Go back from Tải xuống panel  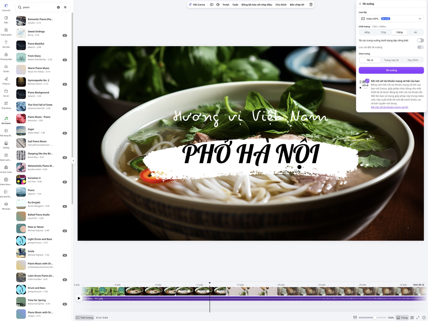pos(360,4)
